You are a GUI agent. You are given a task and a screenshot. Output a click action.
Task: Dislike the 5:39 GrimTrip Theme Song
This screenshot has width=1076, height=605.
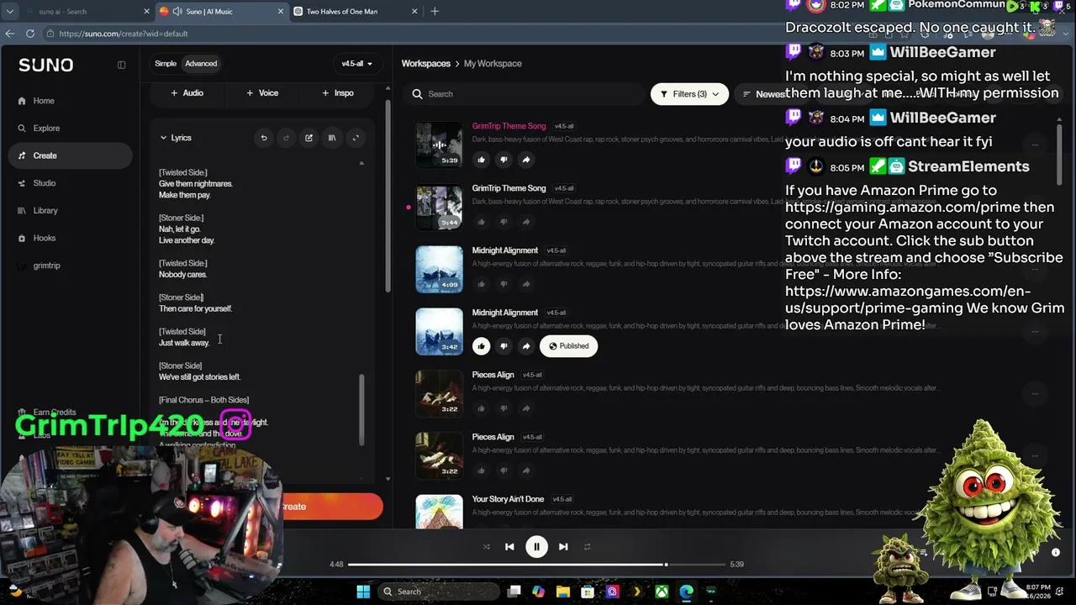coord(504,160)
